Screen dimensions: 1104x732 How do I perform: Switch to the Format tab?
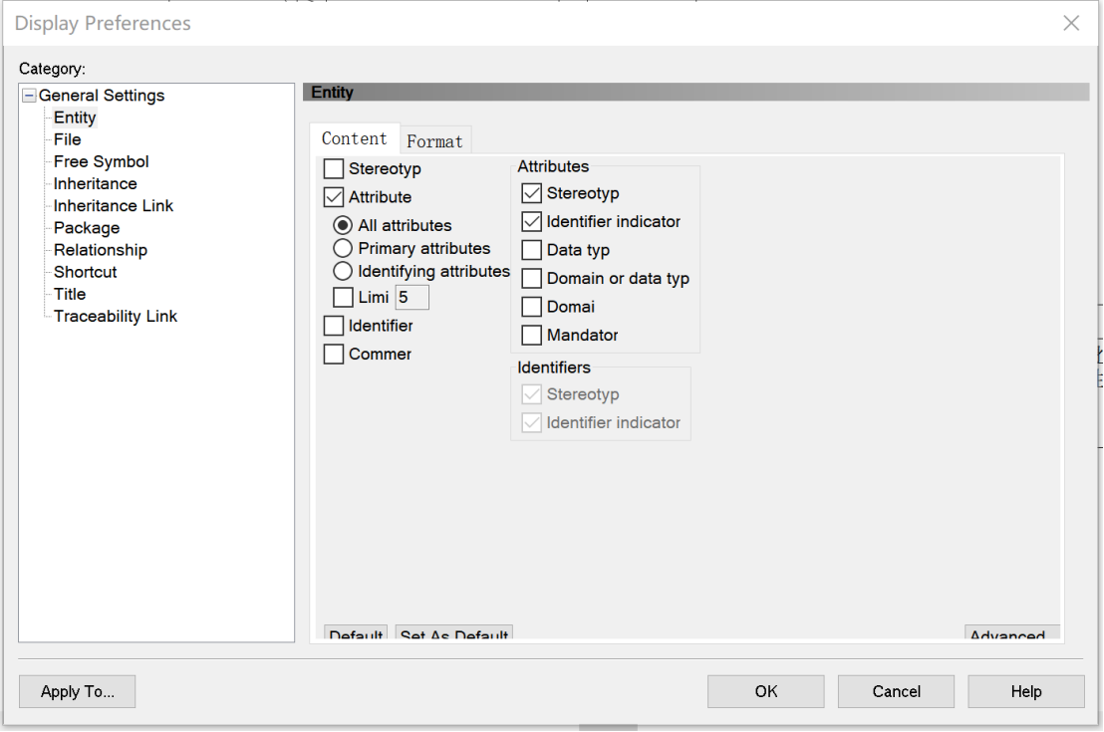[434, 140]
